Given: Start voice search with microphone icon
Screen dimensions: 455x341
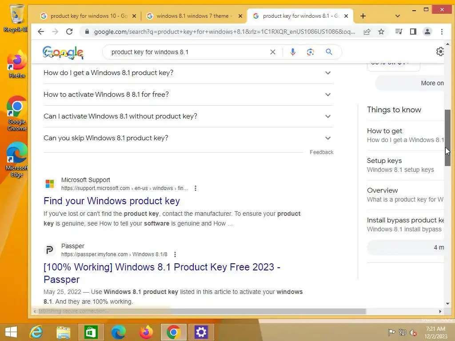Looking at the screenshot, I should click(x=293, y=52).
